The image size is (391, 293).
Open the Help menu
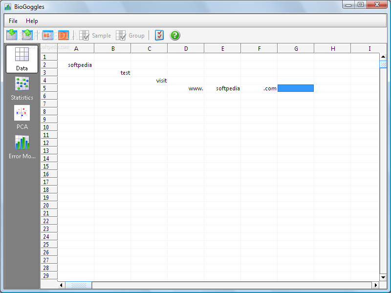tap(32, 21)
